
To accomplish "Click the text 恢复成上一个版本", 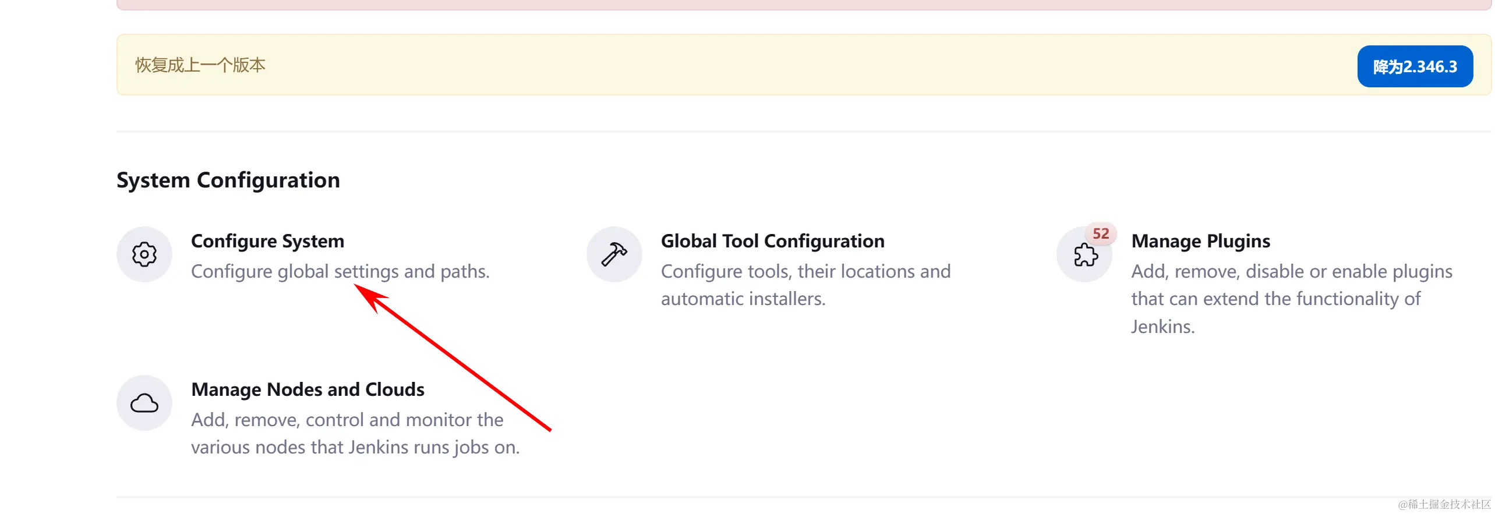I will tap(200, 65).
